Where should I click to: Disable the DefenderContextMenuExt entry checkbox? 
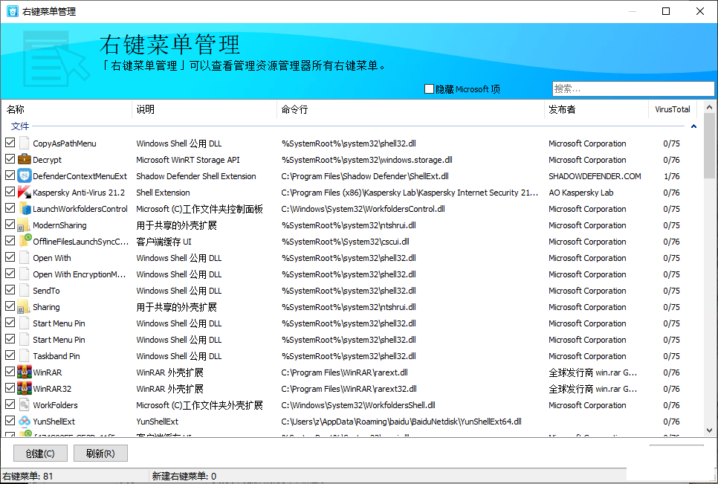tap(10, 175)
